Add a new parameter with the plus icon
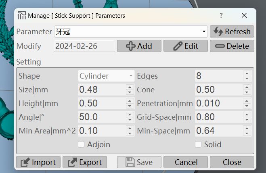Image resolution: width=266 pixels, height=173 pixels. [x=139, y=46]
